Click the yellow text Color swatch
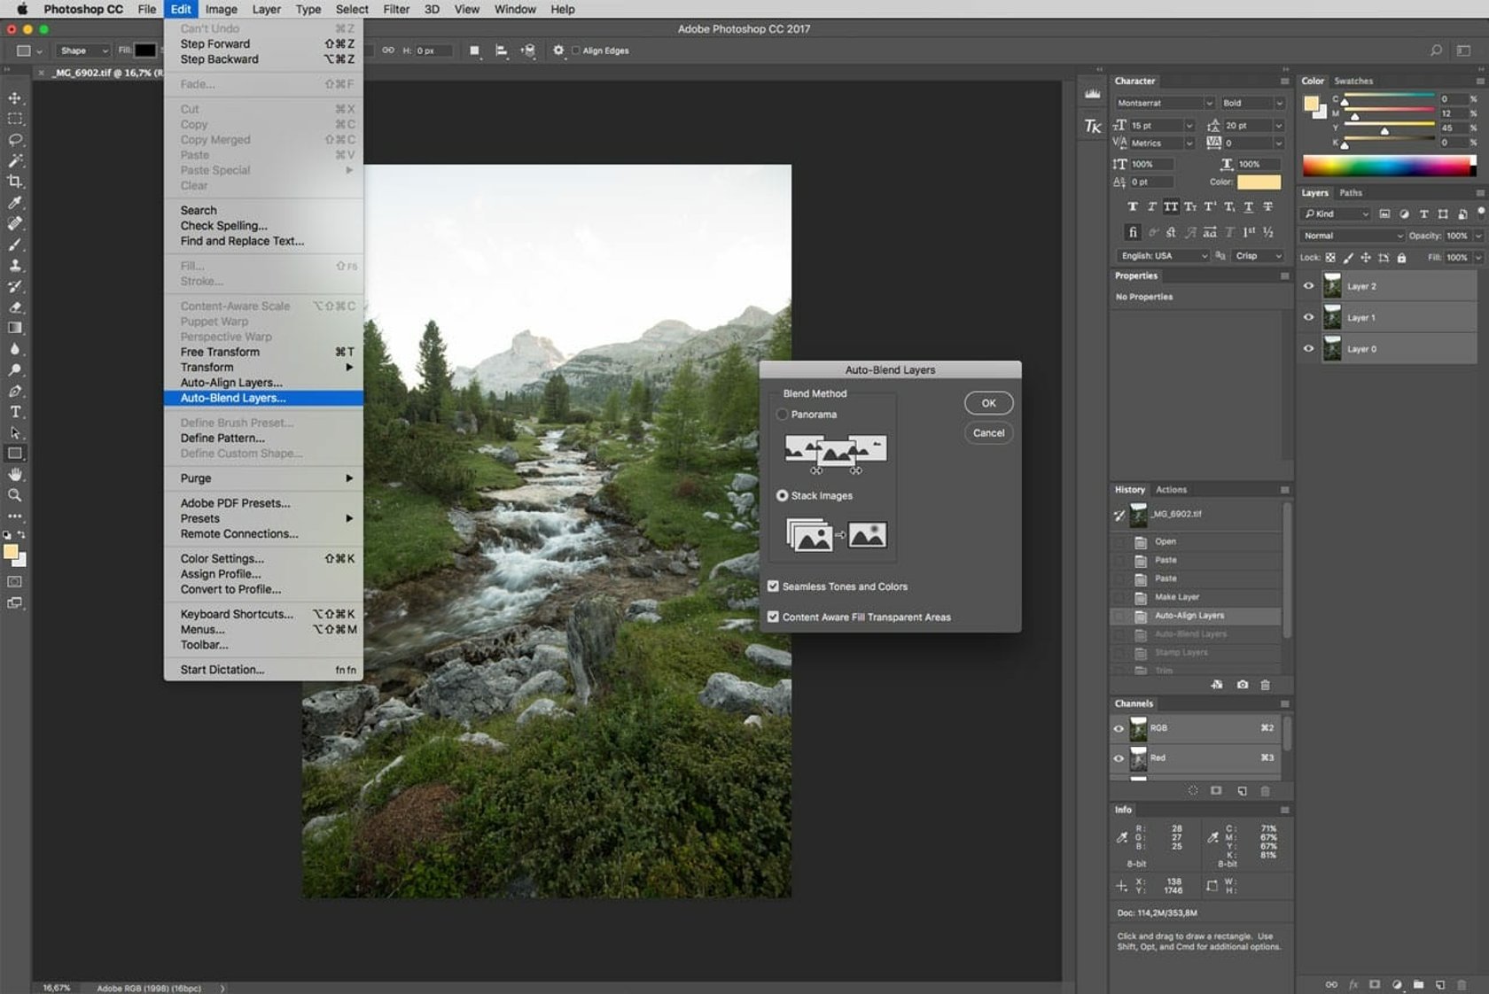 1258,182
